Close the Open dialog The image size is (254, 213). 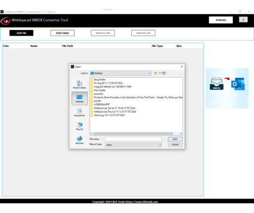point(182,67)
